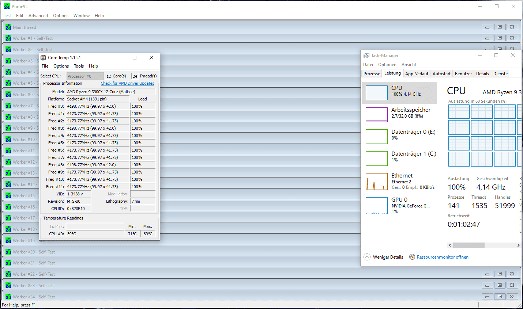This screenshot has height=309, width=523.
Task: Switch to the App-Verlauf tab
Action: [417, 74]
